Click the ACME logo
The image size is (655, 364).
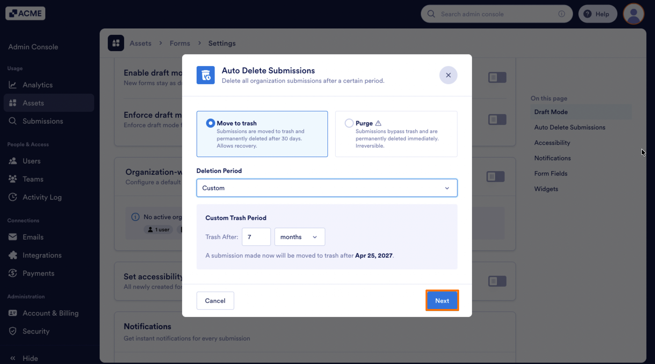pos(25,13)
